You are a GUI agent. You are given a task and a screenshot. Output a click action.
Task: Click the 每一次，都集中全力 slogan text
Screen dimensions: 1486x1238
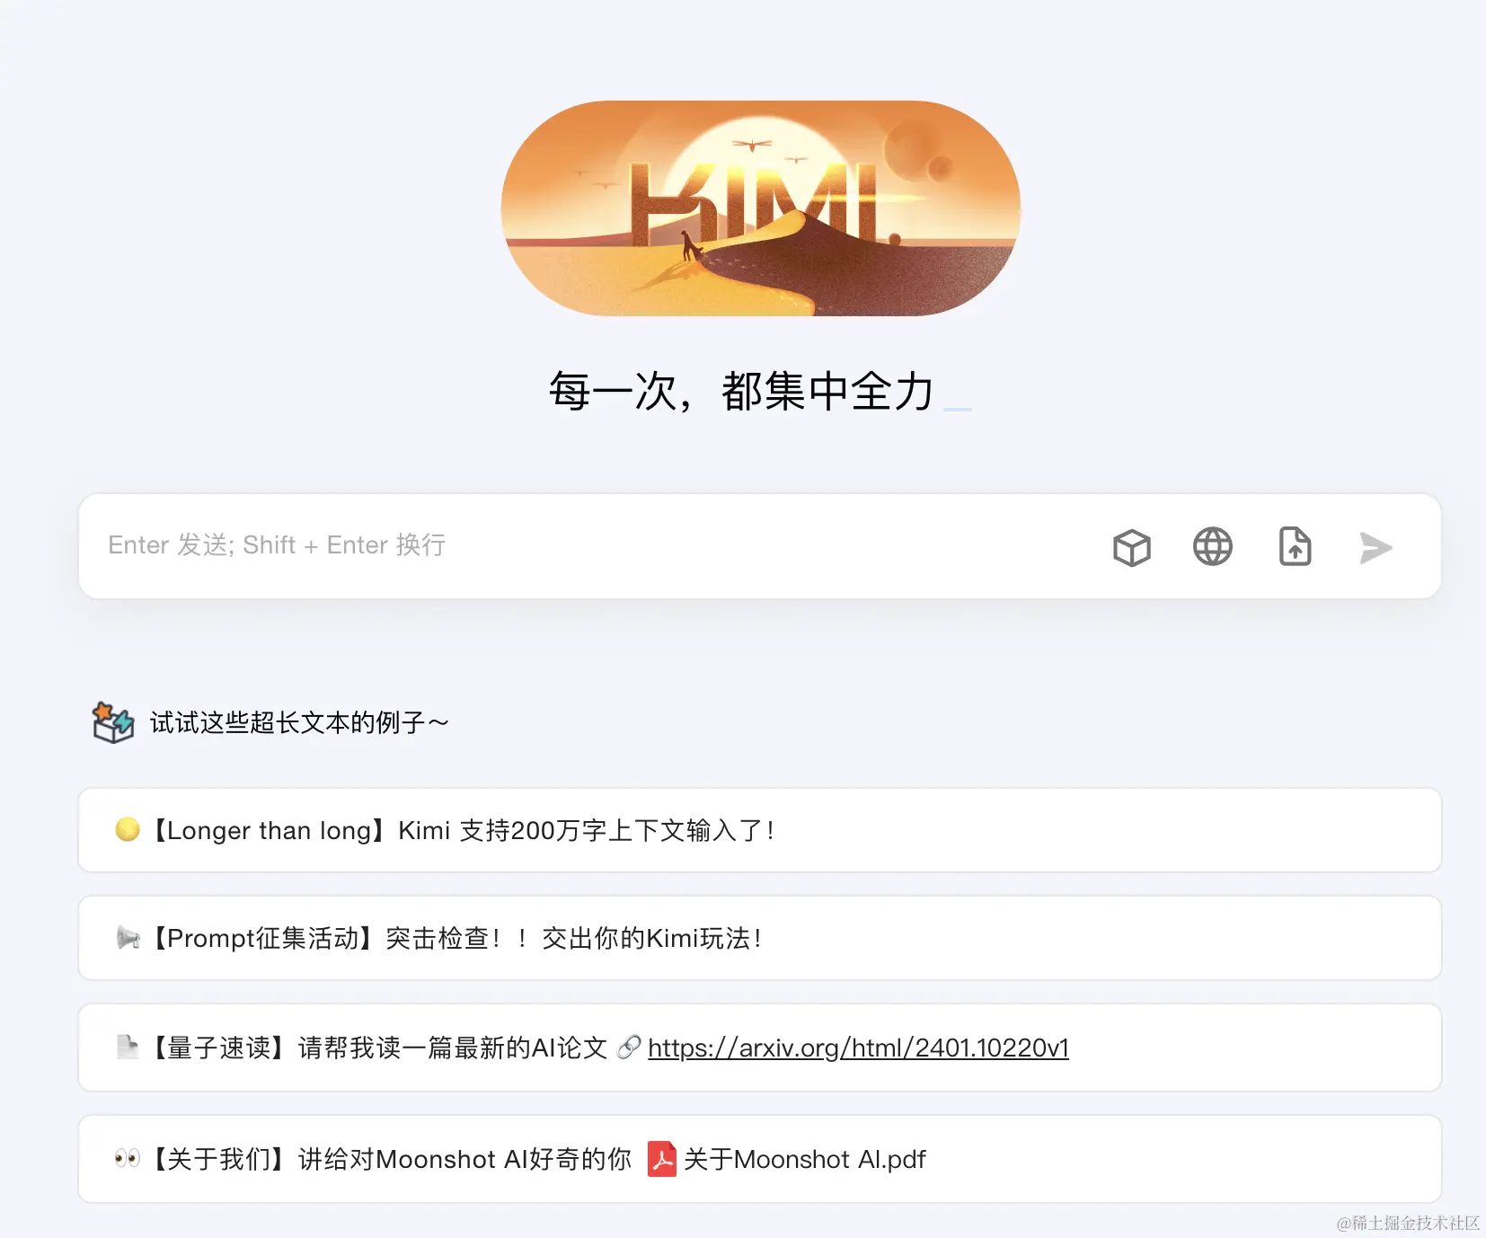click(742, 392)
